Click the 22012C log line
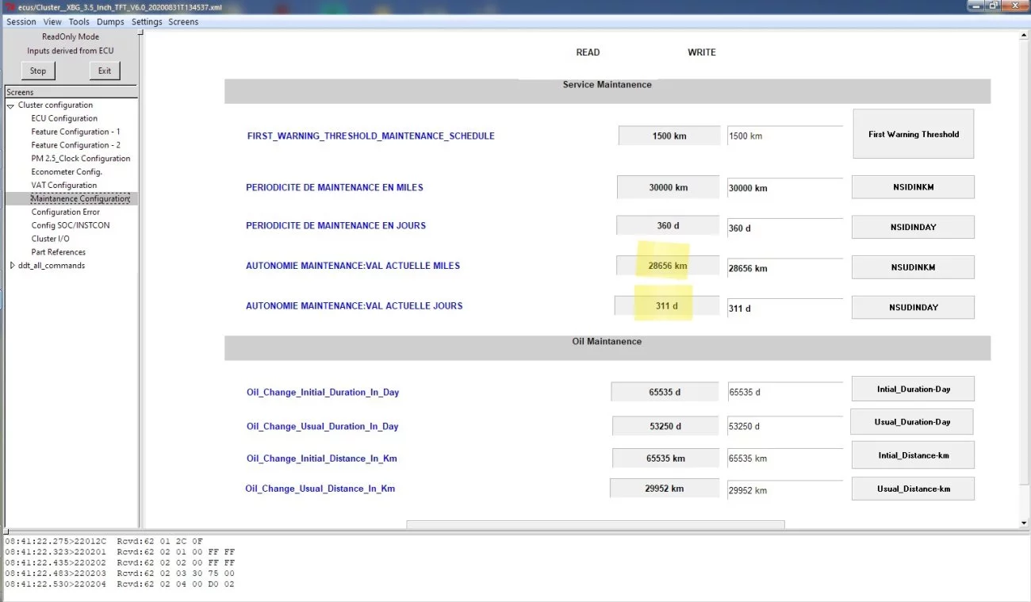The height and width of the screenshot is (602, 1031). (x=104, y=541)
